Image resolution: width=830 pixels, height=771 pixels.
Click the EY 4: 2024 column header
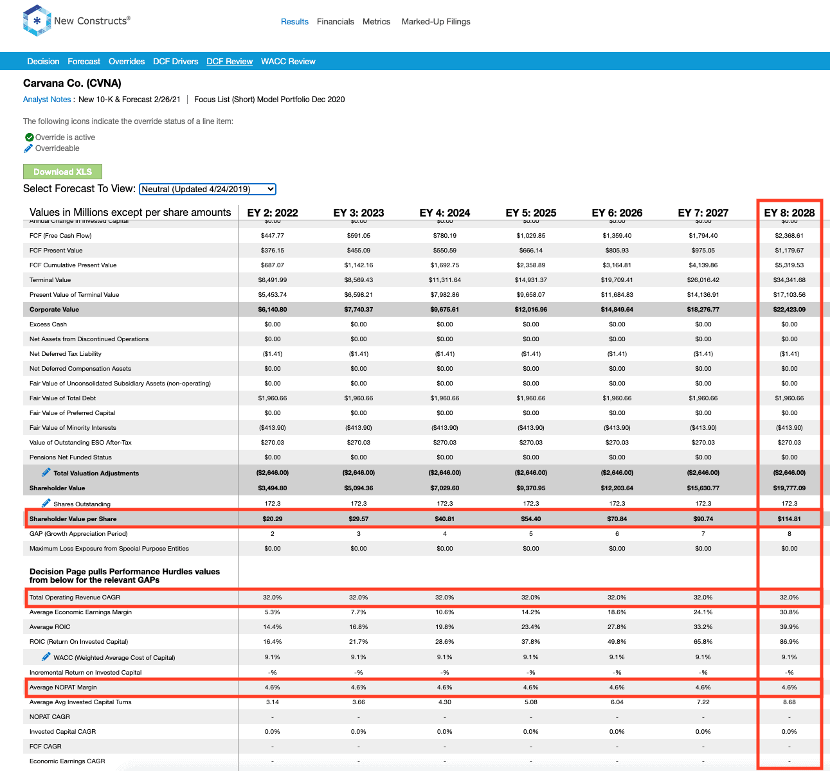click(x=445, y=213)
